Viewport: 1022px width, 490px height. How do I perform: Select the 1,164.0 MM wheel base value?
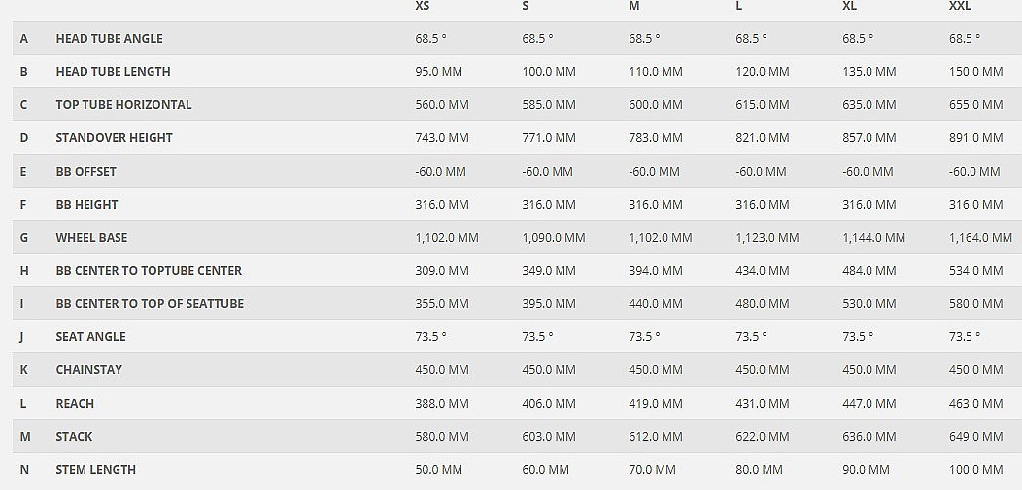click(x=980, y=238)
